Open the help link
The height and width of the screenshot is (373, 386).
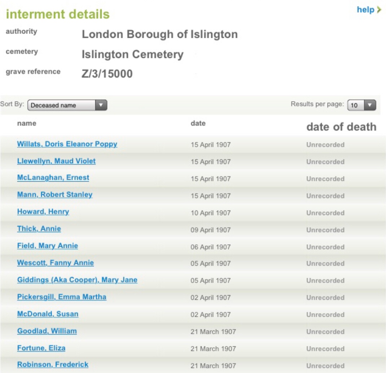click(365, 10)
